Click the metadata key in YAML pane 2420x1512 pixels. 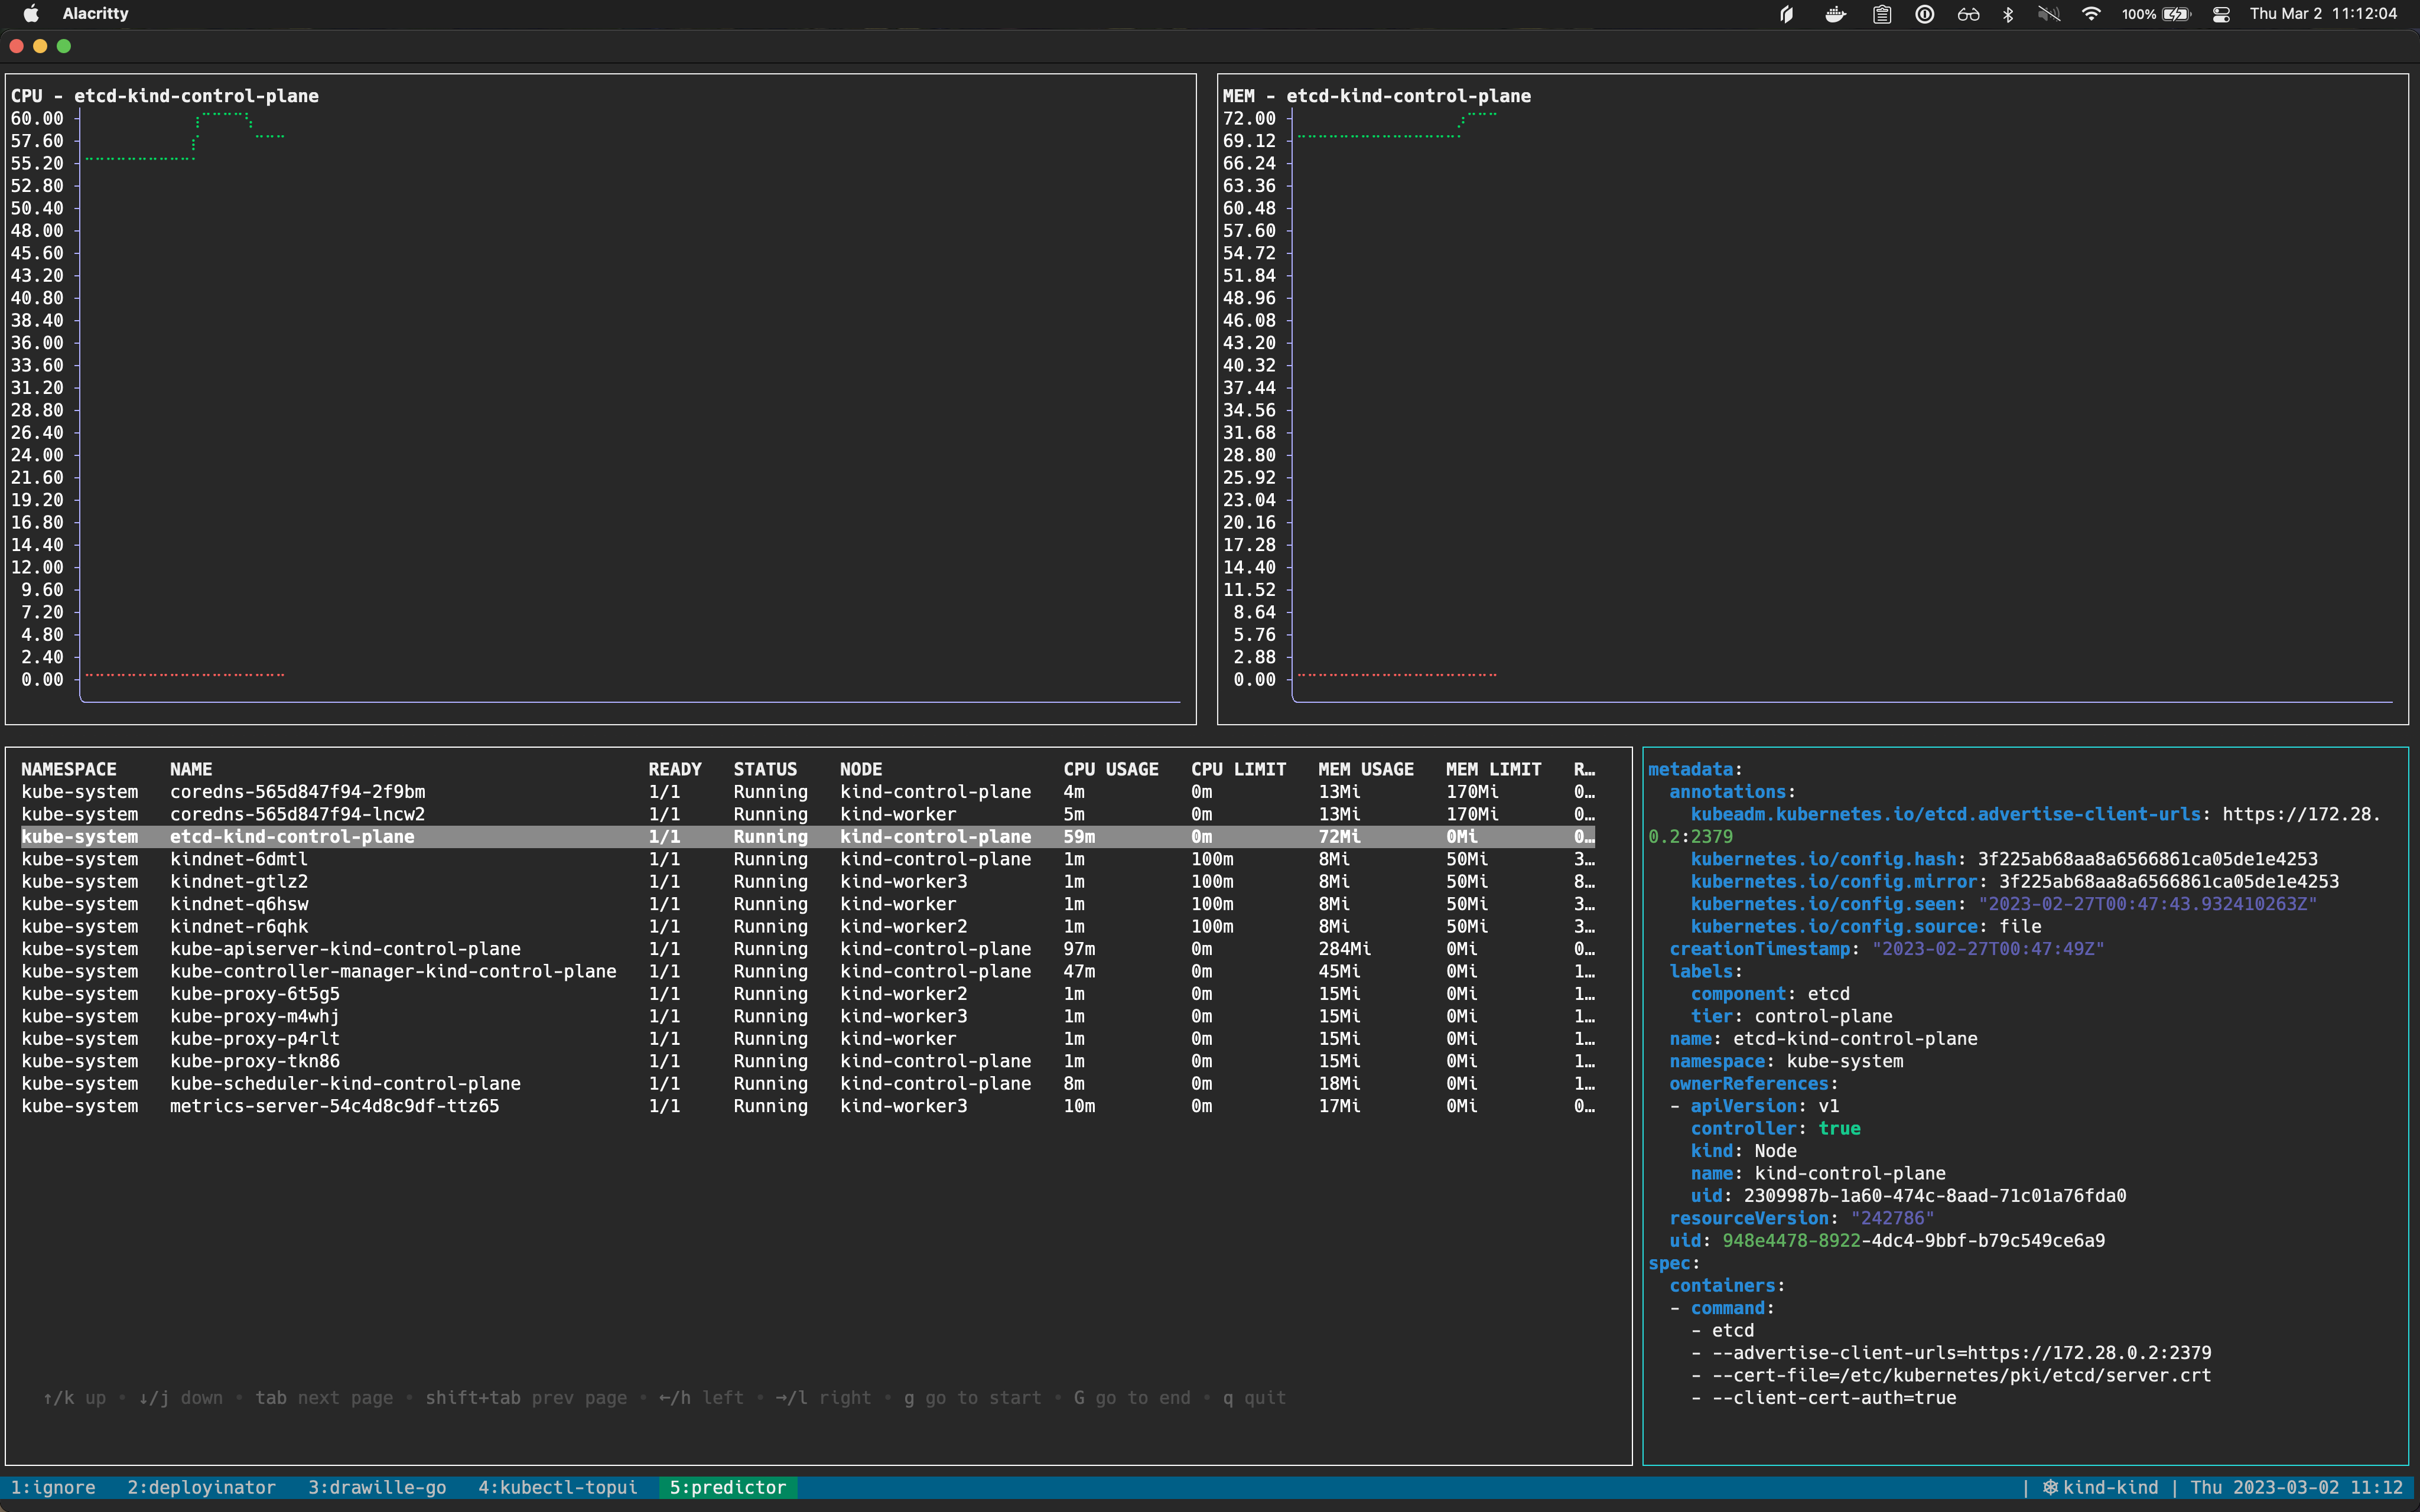1690,769
